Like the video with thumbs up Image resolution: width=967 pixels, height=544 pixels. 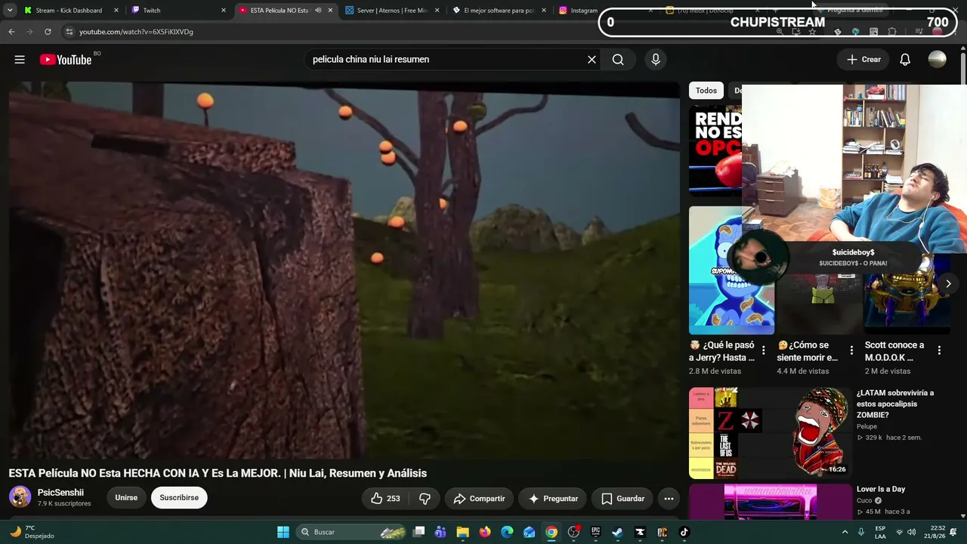pos(385,499)
